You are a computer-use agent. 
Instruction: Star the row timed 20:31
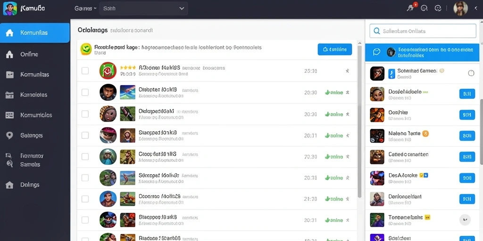click(348, 220)
